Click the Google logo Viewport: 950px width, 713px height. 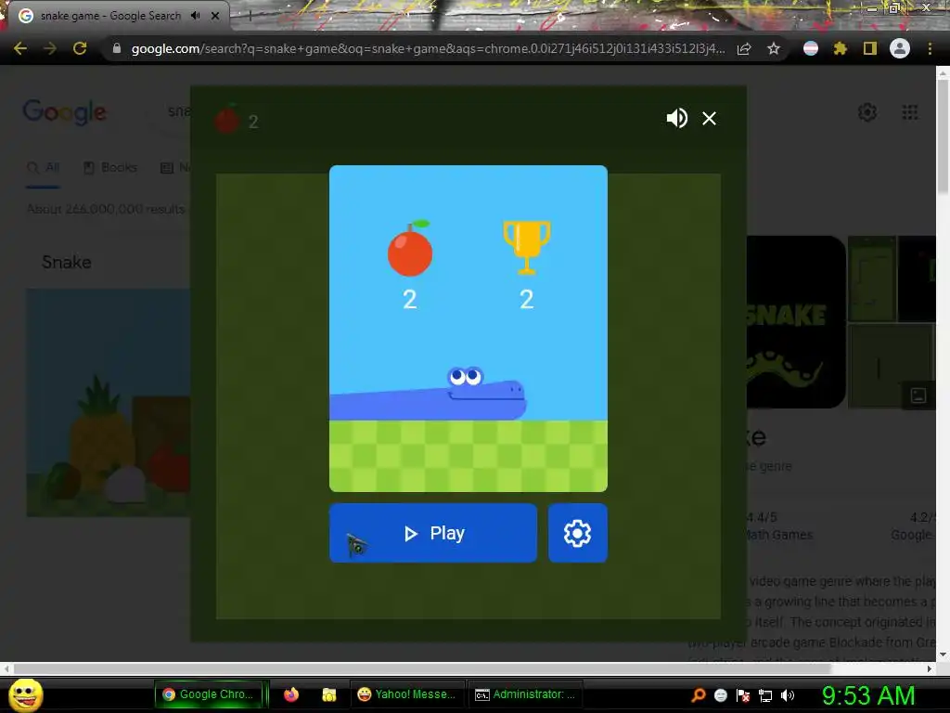click(x=64, y=112)
